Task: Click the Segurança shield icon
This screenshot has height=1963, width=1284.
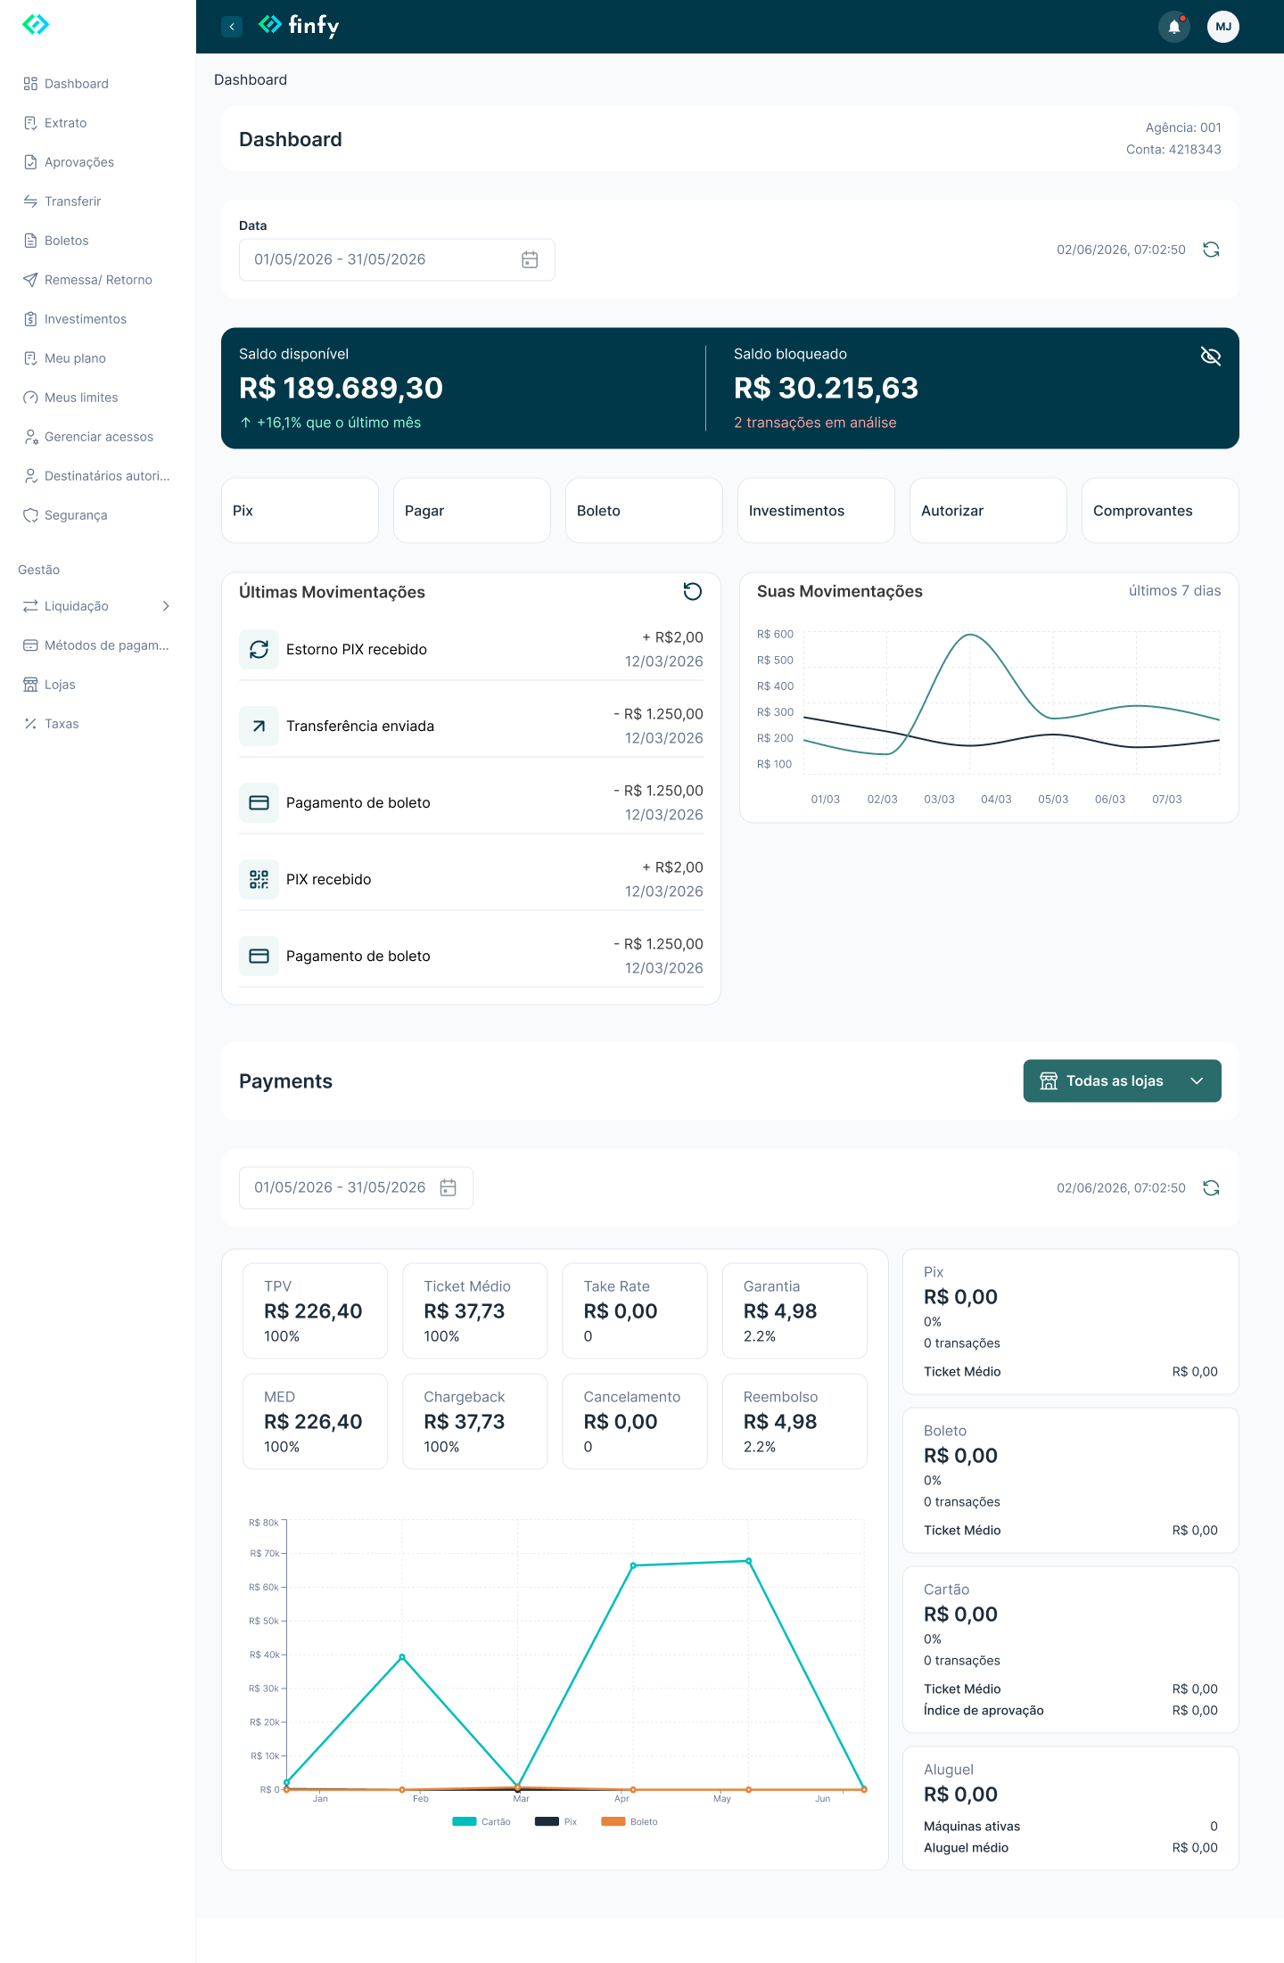Action: (30, 515)
